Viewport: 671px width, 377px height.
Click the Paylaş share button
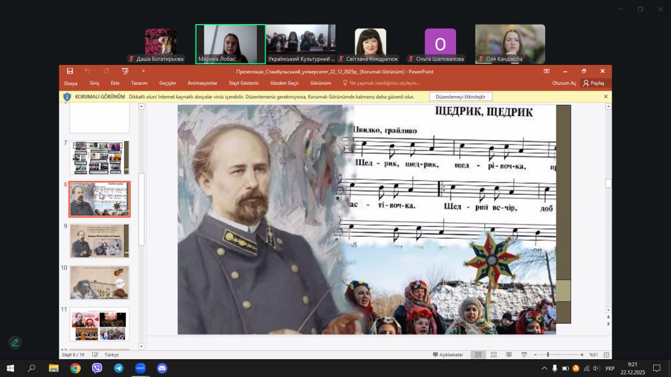click(593, 83)
